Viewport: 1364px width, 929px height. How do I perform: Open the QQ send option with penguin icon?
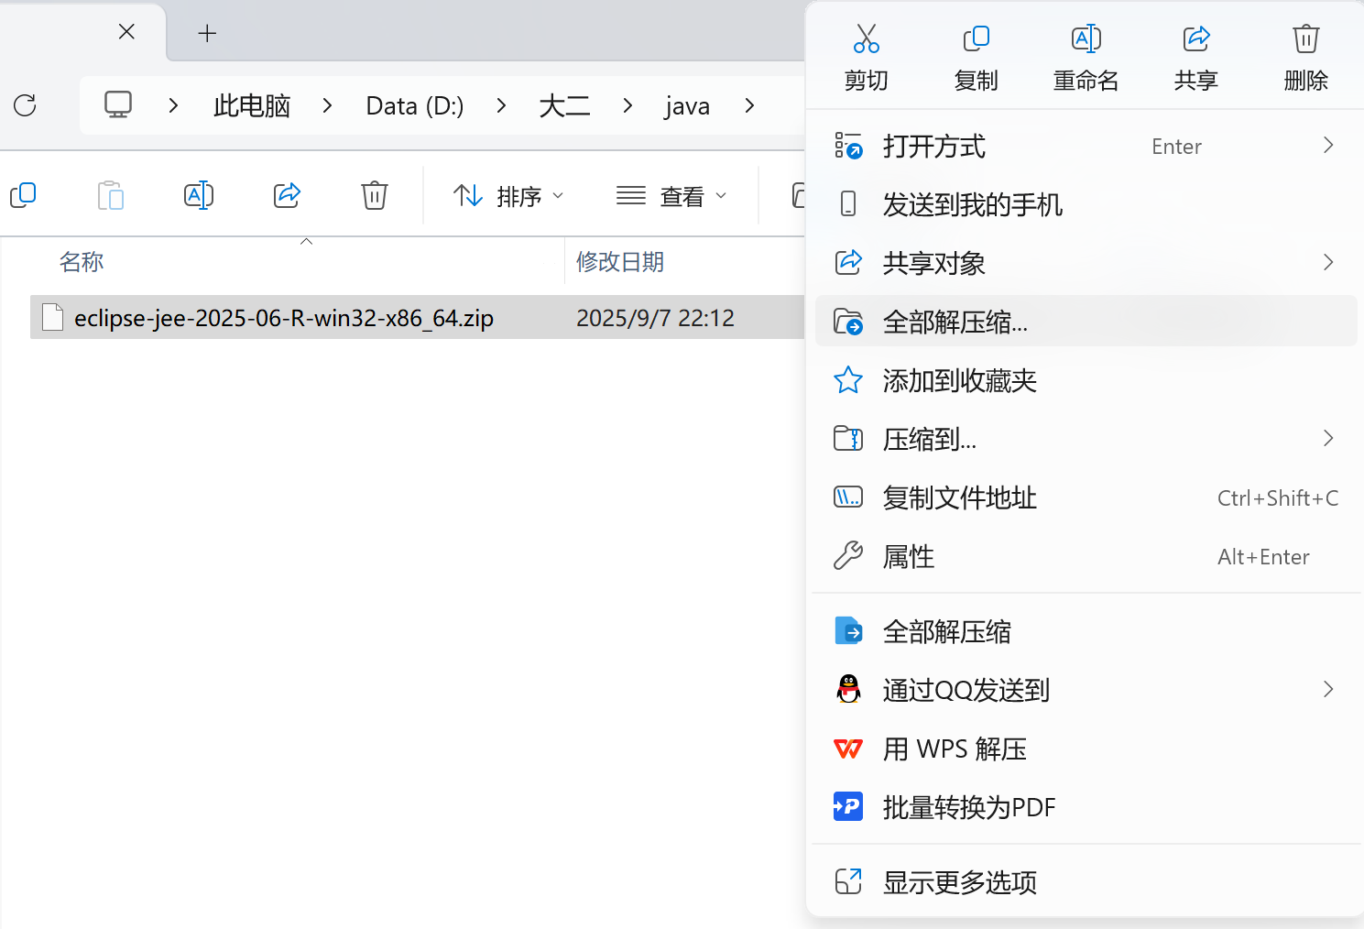coord(966,690)
